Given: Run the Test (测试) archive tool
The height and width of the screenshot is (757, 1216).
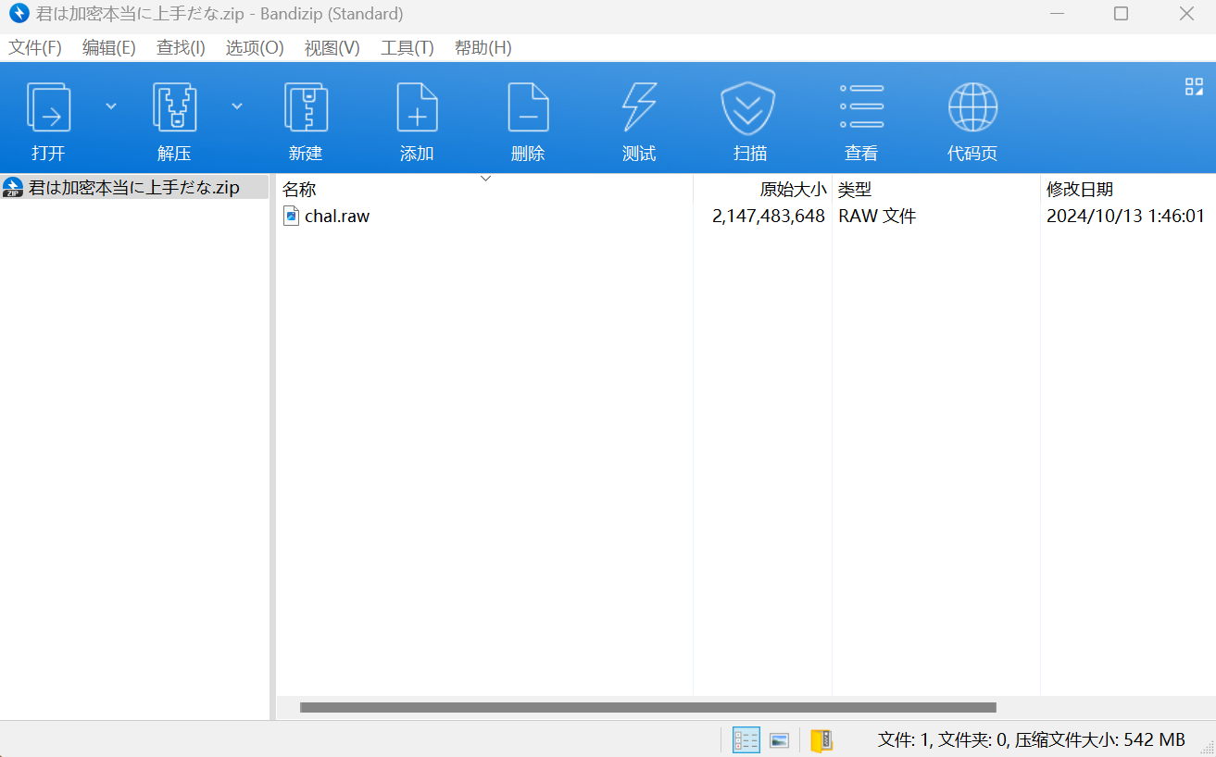Looking at the screenshot, I should coord(639,107).
